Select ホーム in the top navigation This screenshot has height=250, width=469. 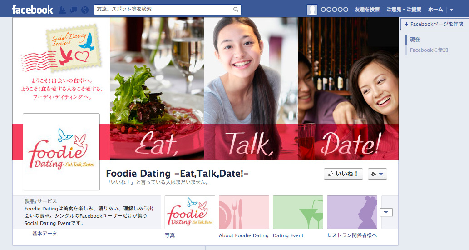[x=435, y=10]
